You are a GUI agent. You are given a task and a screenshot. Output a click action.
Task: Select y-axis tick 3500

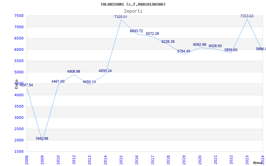point(19,106)
